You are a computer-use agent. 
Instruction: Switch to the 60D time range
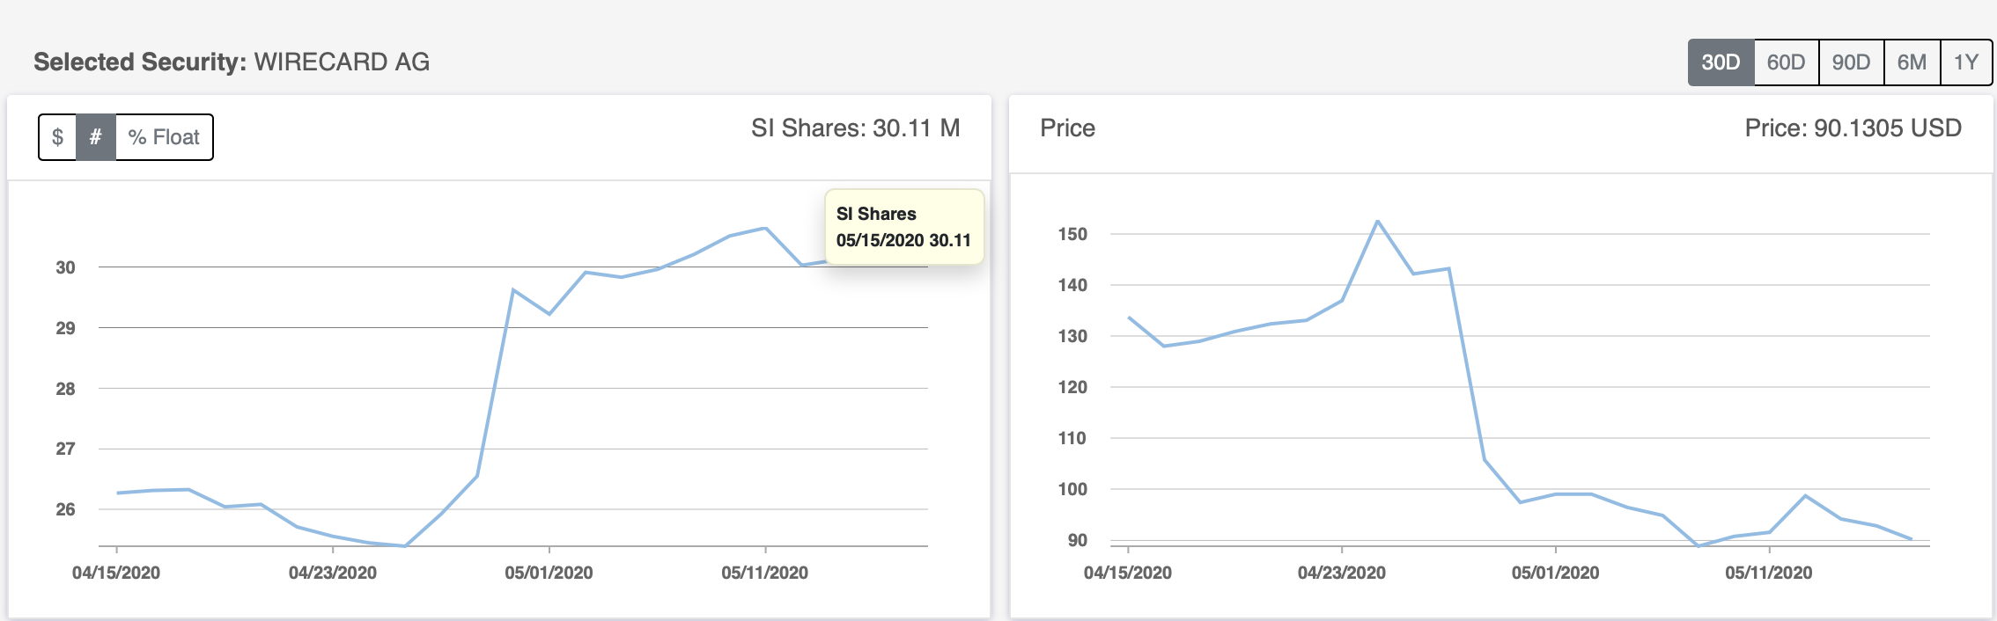click(1786, 62)
